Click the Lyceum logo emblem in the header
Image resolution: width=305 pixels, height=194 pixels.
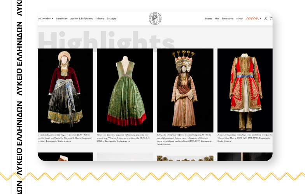[155, 19]
